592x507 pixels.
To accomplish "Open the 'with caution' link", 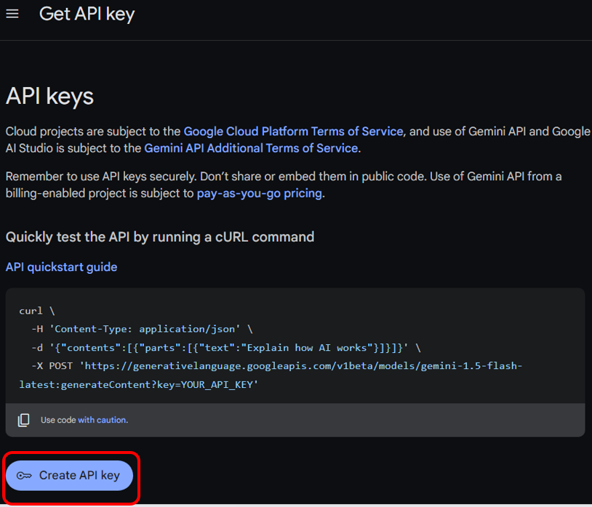I will coord(102,420).
